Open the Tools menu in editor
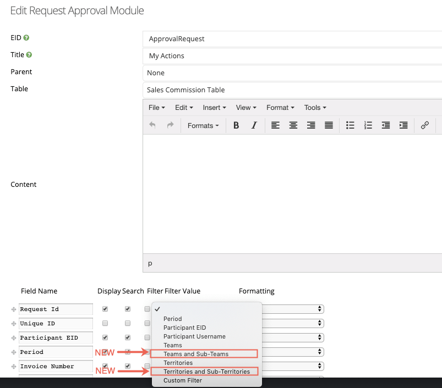This screenshot has width=442, height=388. pos(315,108)
